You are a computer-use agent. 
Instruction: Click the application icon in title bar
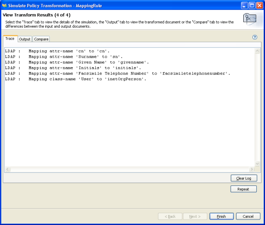pos(4,5)
